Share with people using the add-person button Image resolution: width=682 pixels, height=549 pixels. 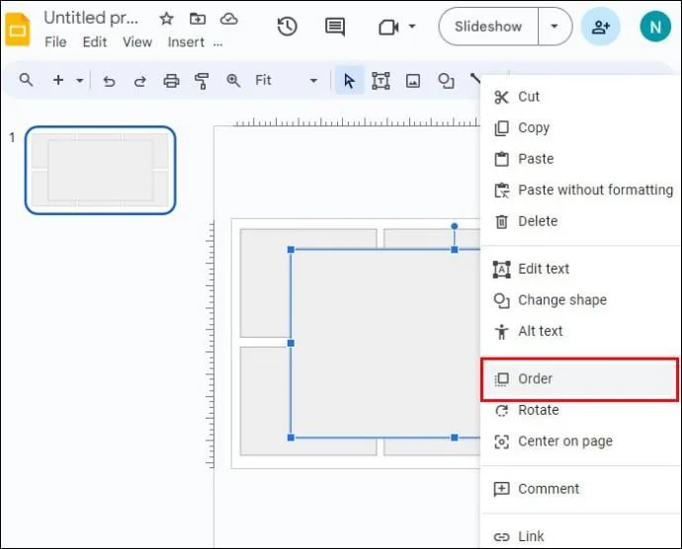(x=601, y=27)
